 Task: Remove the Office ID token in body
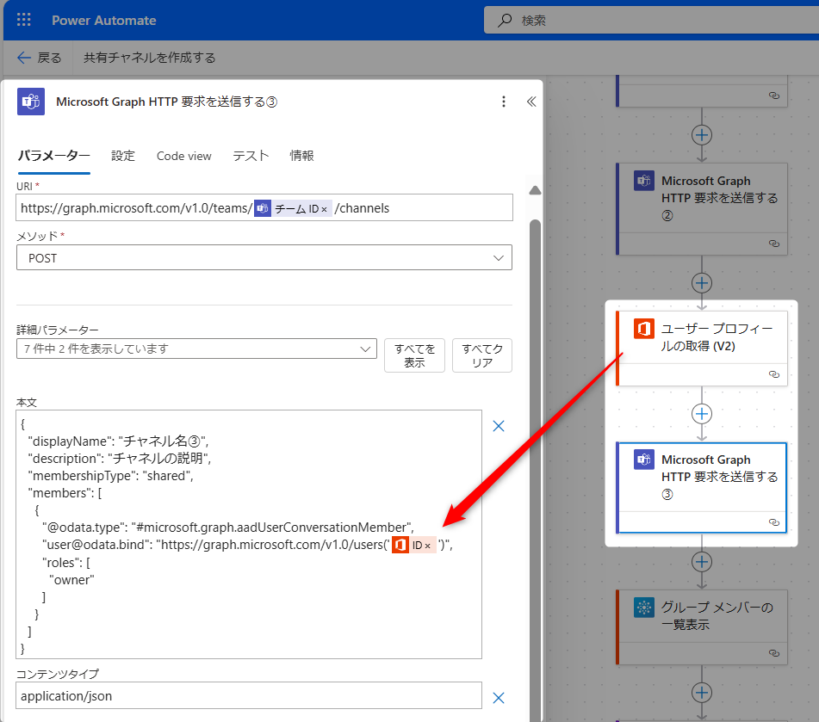[428, 546]
